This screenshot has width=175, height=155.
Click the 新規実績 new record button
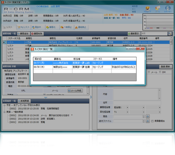(x=24, y=101)
